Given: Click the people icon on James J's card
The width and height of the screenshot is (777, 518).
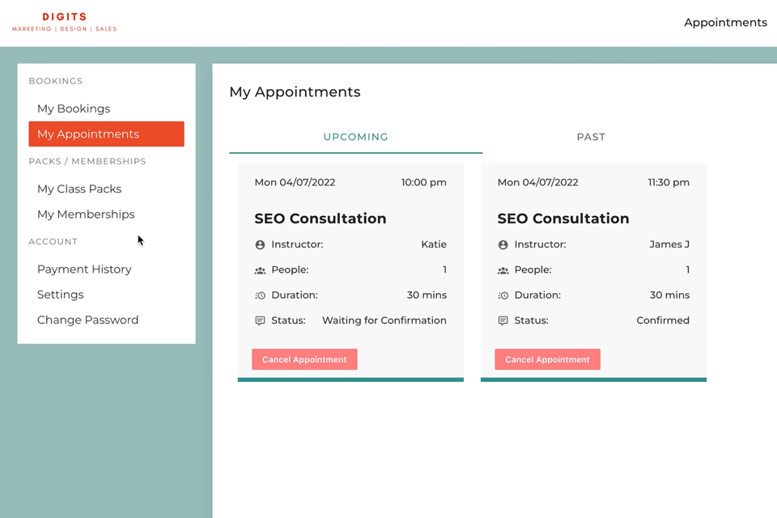Looking at the screenshot, I should [503, 270].
